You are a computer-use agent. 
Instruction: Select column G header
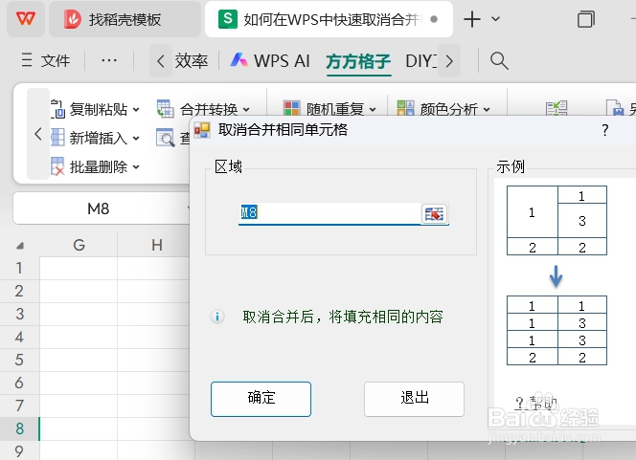click(79, 245)
